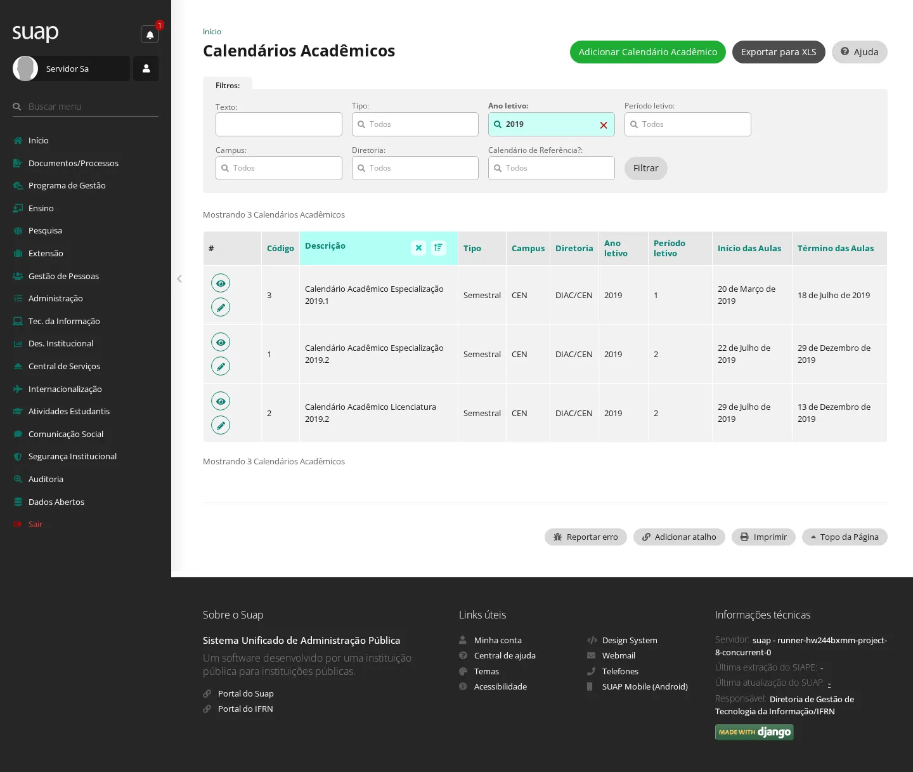Open the notifications bell icon
Image resolution: width=913 pixels, height=772 pixels.
pyautogui.click(x=150, y=34)
